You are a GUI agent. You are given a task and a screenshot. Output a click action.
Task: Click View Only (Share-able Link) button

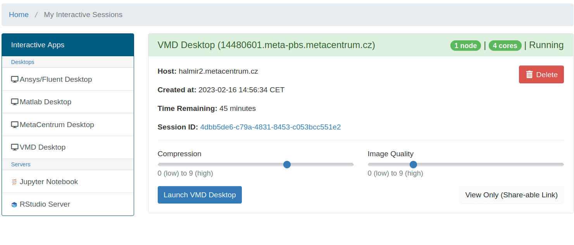tap(511, 195)
